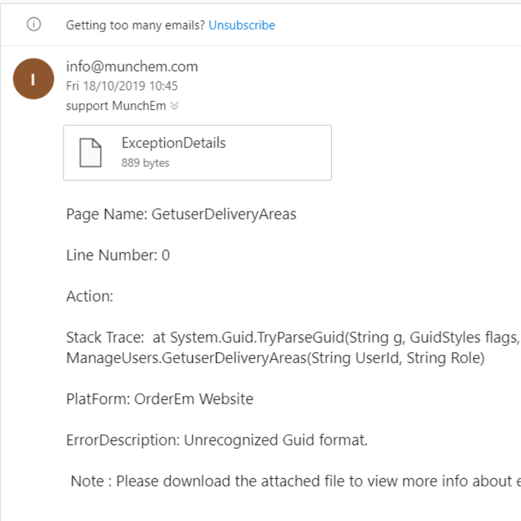Click the Stack Trace System.Guid.TryParseGuid line
This screenshot has width=521, height=521.
coord(293,337)
